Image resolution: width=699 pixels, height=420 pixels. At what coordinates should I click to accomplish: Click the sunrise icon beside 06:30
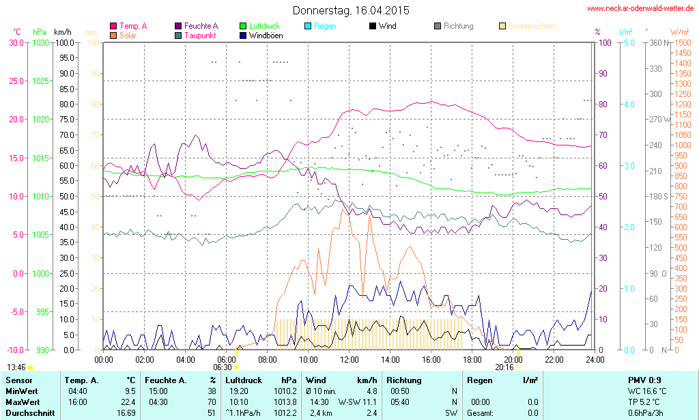(x=236, y=367)
